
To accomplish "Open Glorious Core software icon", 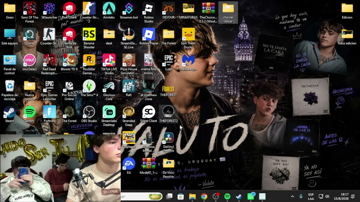I will pos(109,90).
